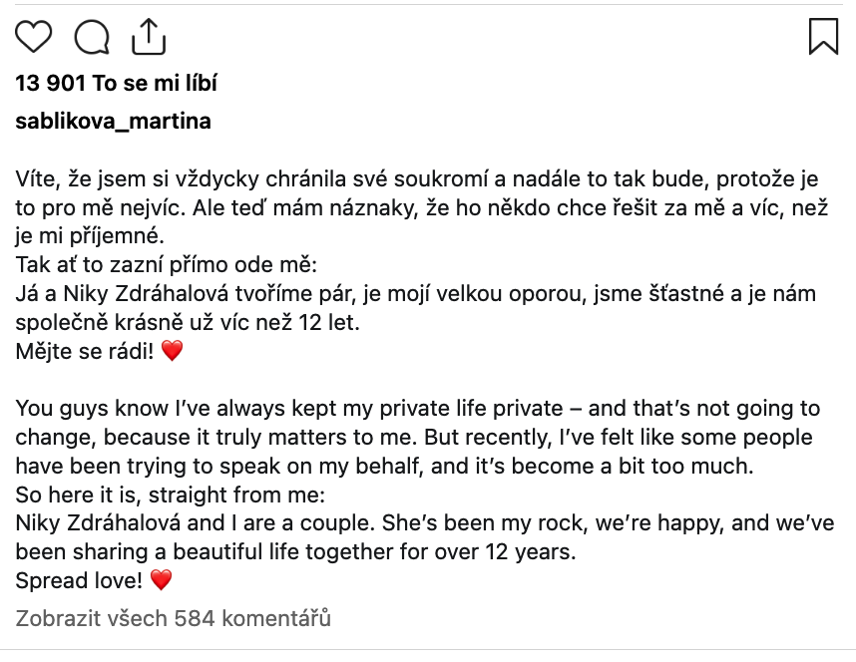The width and height of the screenshot is (856, 662).
Task: Click the line starting 'You guys know I've always'
Action: coord(418,408)
